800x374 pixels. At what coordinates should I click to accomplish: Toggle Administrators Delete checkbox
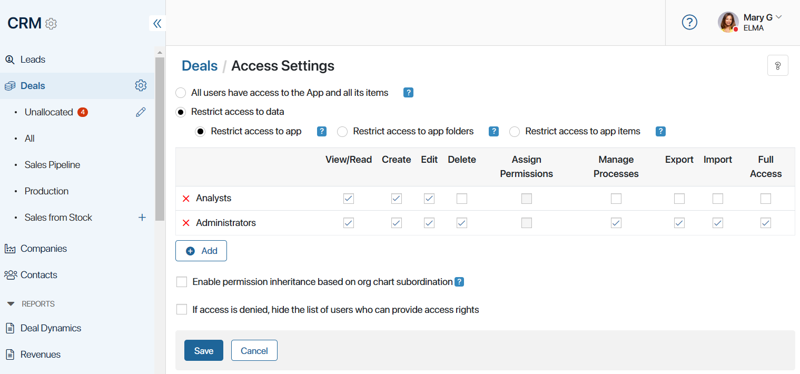pos(462,223)
